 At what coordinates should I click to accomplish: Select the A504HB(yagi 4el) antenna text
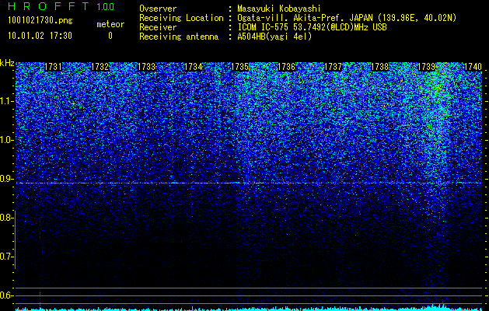[274, 37]
